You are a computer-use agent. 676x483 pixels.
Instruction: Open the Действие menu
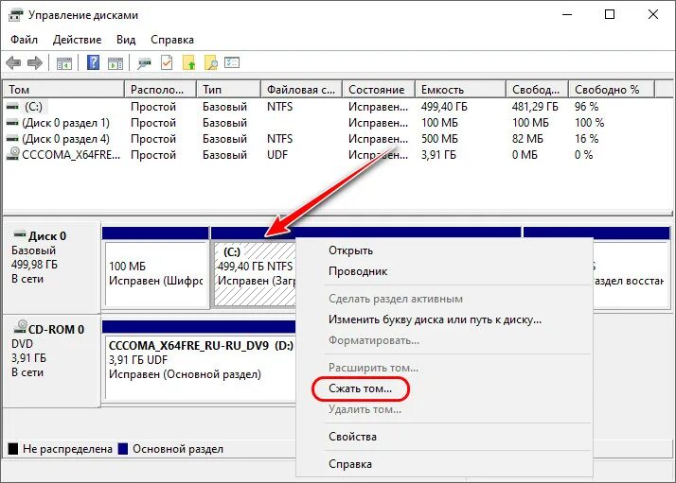tap(78, 40)
